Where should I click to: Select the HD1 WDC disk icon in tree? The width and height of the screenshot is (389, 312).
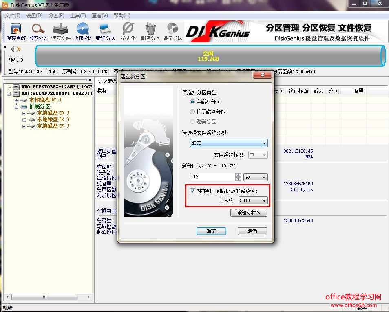[x=16, y=93]
